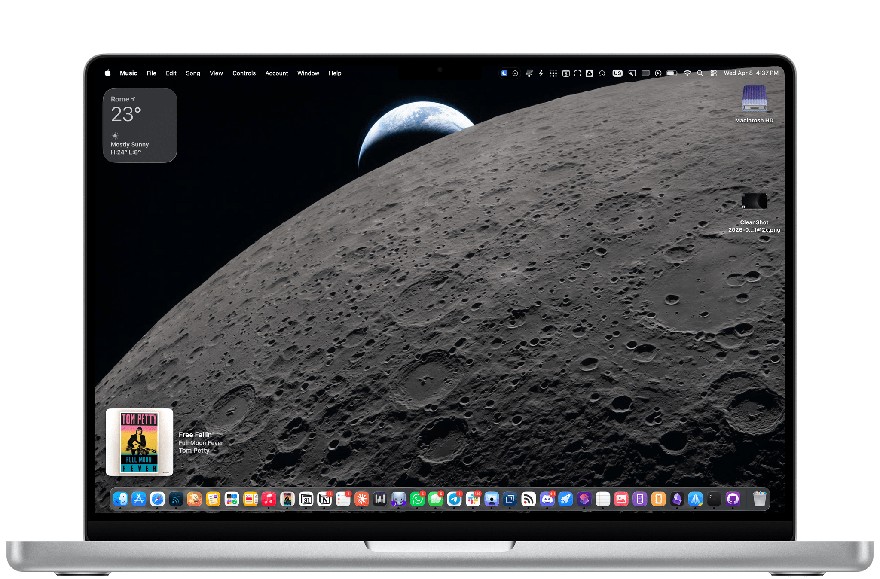Open WhatsApp from the Dock
This screenshot has height=579, width=880.
[x=417, y=499]
